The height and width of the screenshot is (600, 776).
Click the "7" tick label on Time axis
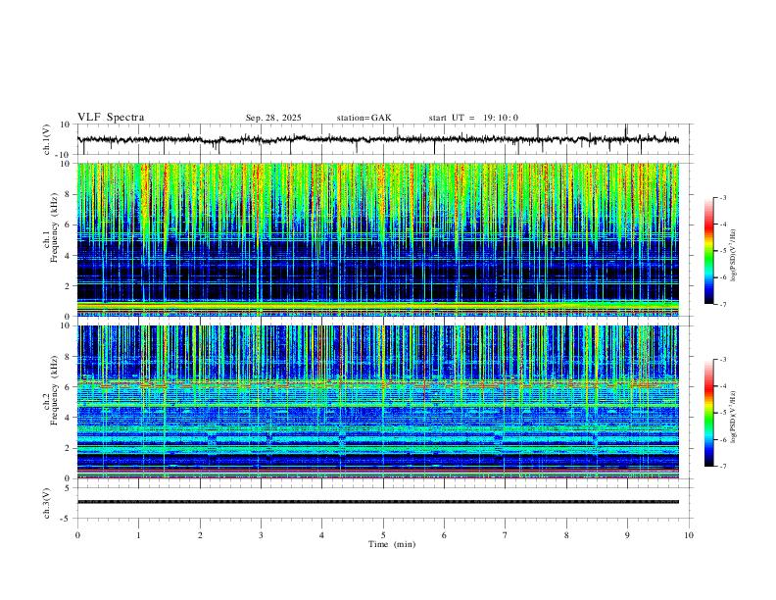click(506, 535)
